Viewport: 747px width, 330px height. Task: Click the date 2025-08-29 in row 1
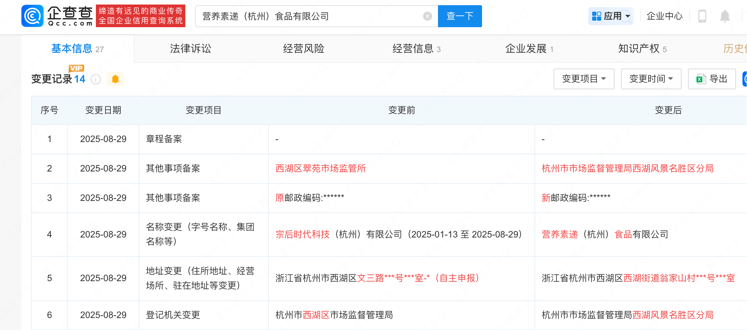click(103, 139)
